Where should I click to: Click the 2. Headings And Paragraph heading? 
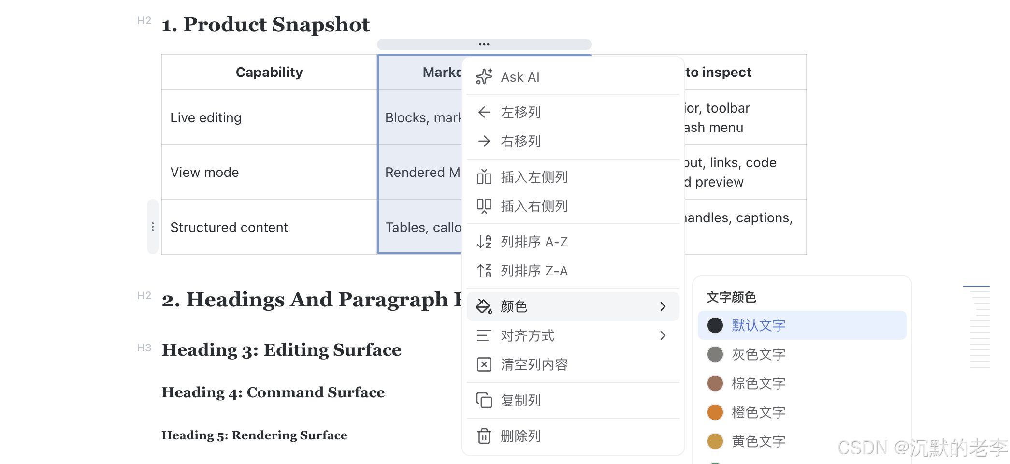[312, 300]
